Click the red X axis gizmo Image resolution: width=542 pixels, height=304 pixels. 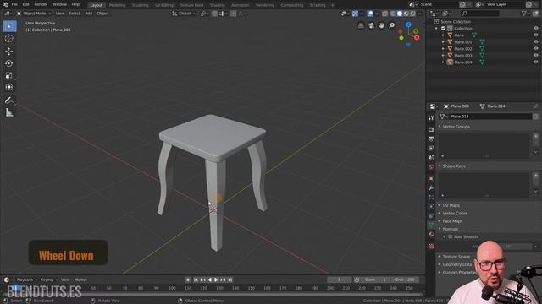point(417,37)
